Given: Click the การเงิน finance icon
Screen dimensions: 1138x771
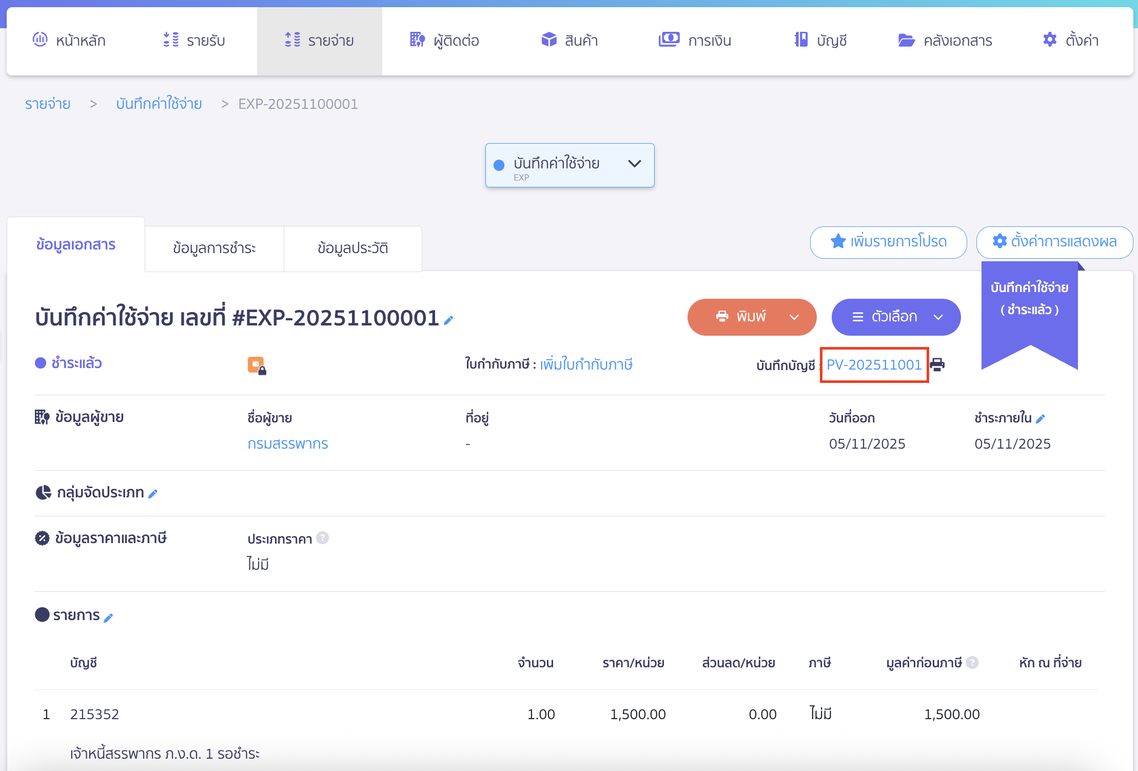Looking at the screenshot, I should coord(669,40).
